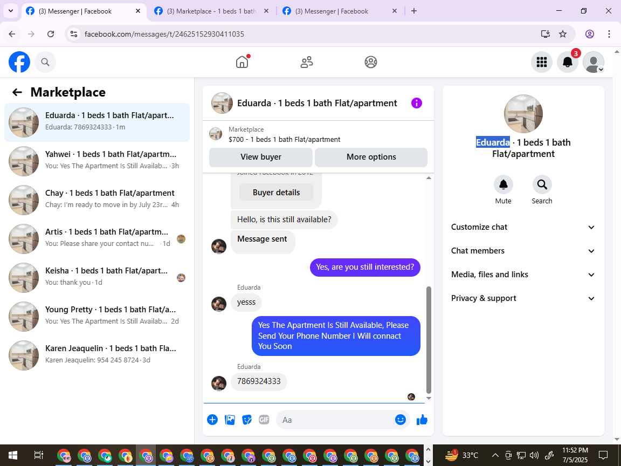Open Keisha conversation in list

pos(97,278)
